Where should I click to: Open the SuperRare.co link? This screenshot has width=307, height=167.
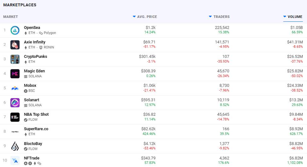[36, 129]
